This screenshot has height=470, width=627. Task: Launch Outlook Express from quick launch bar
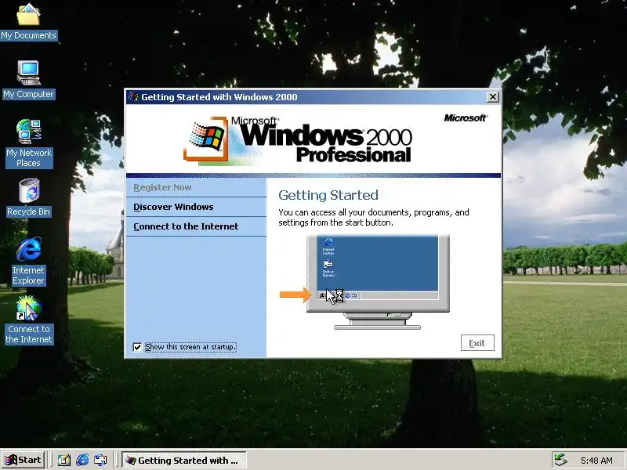(100, 460)
